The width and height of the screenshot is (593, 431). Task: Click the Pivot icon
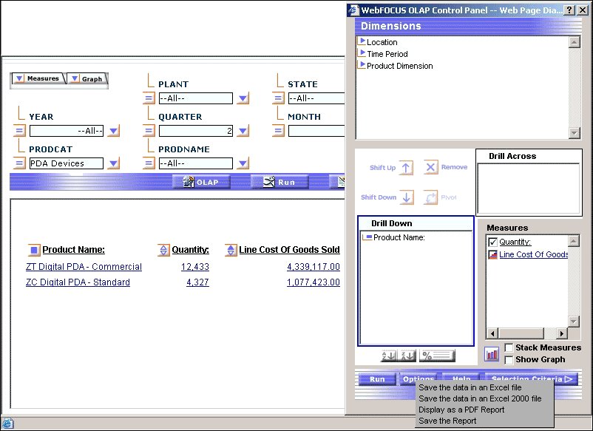tap(431, 197)
